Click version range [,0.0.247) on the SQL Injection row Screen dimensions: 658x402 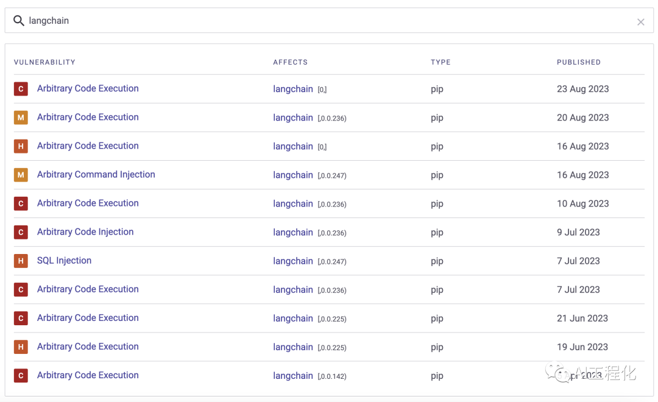(x=332, y=262)
